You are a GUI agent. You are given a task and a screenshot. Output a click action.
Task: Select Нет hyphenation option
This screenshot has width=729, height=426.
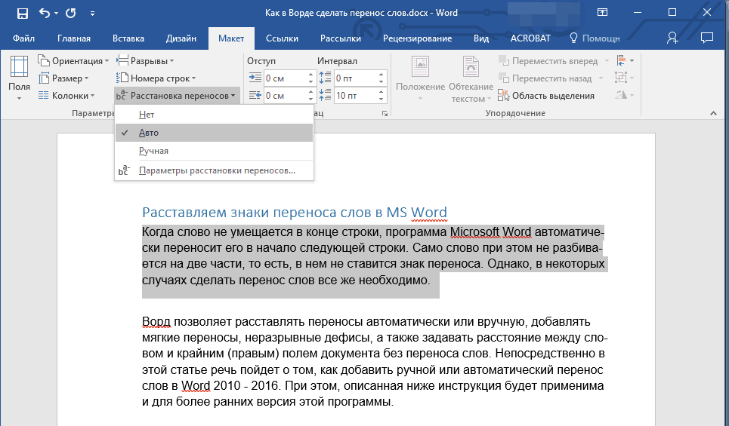pyautogui.click(x=214, y=115)
